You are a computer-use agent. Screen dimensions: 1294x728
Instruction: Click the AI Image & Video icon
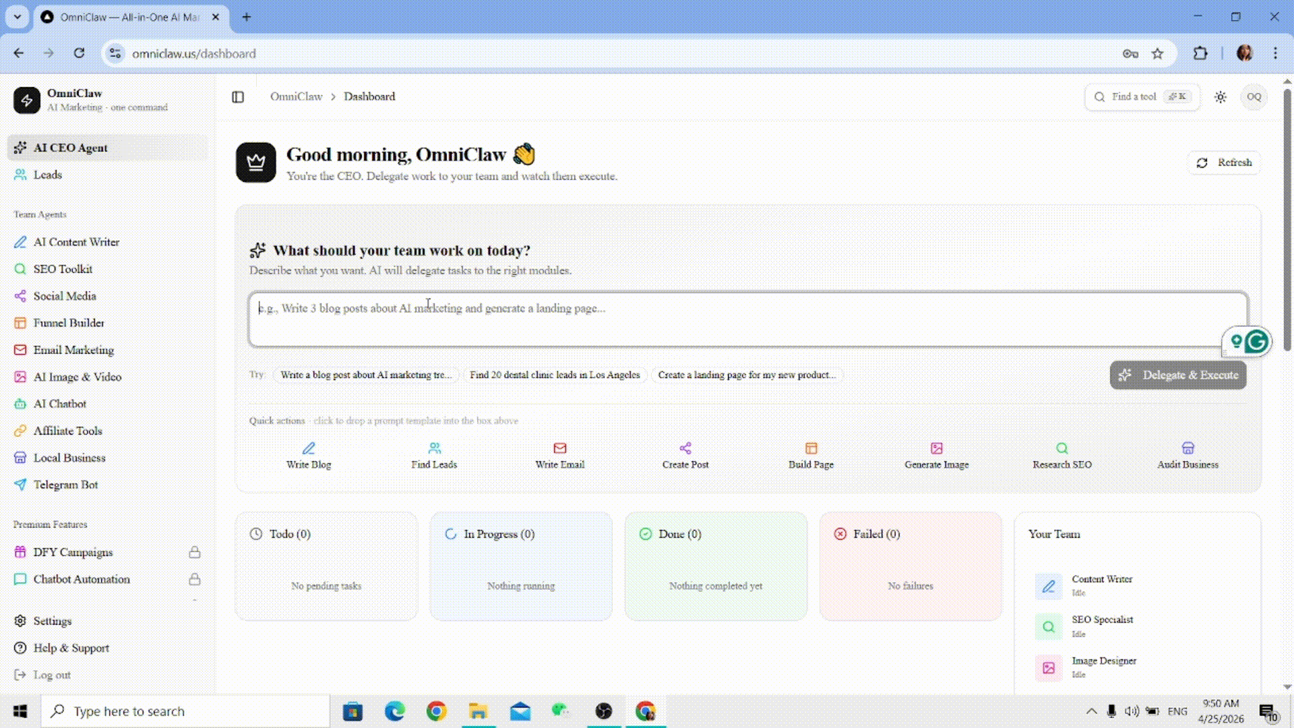20,377
